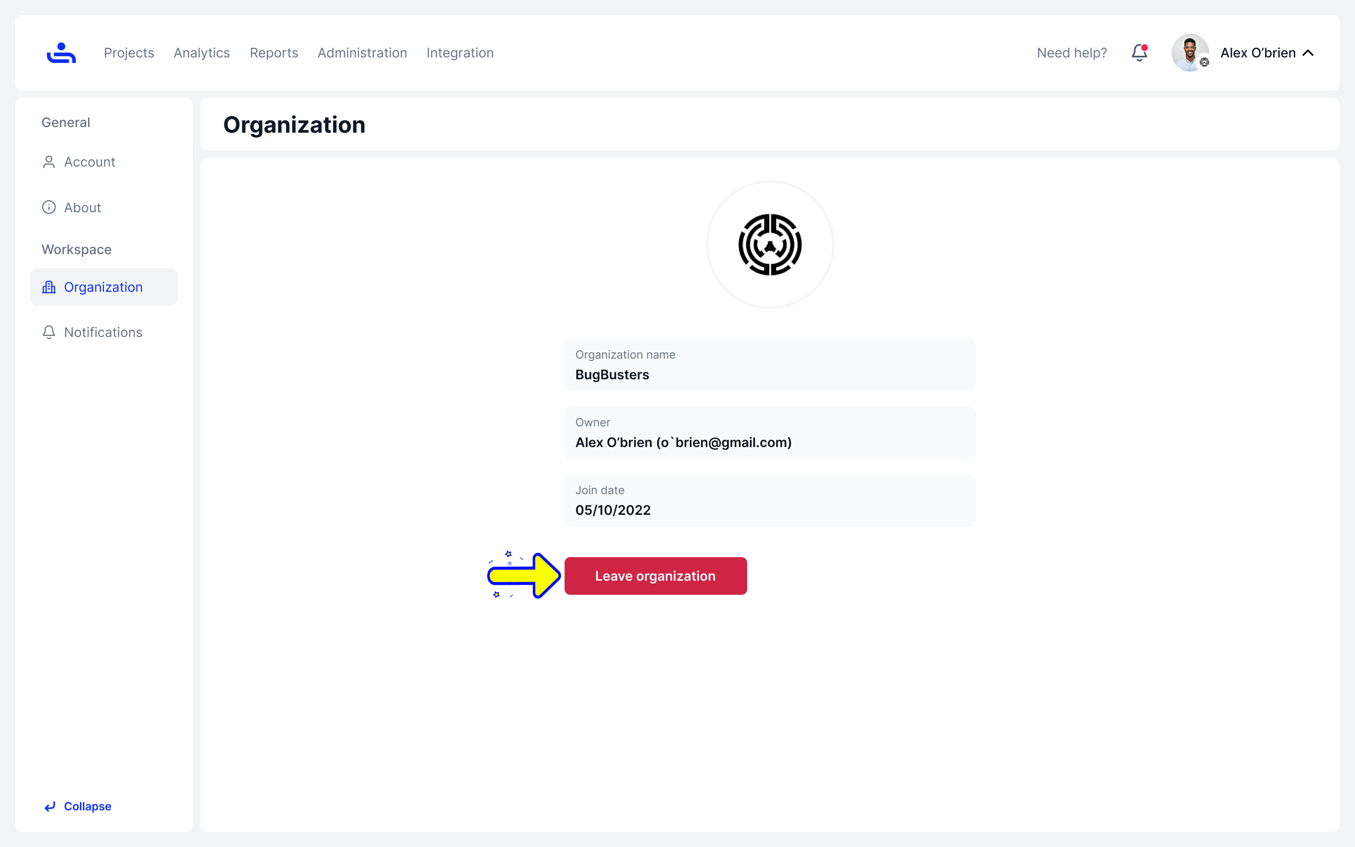
Task: Open the Projects menu
Action: click(129, 53)
